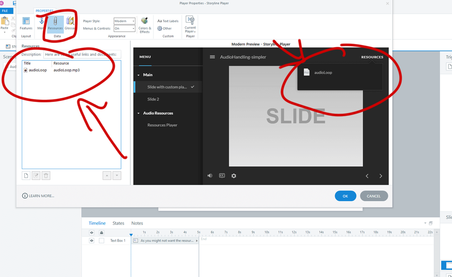Open the preview player settings gear
Screen dimensions: 452x277
(234, 176)
